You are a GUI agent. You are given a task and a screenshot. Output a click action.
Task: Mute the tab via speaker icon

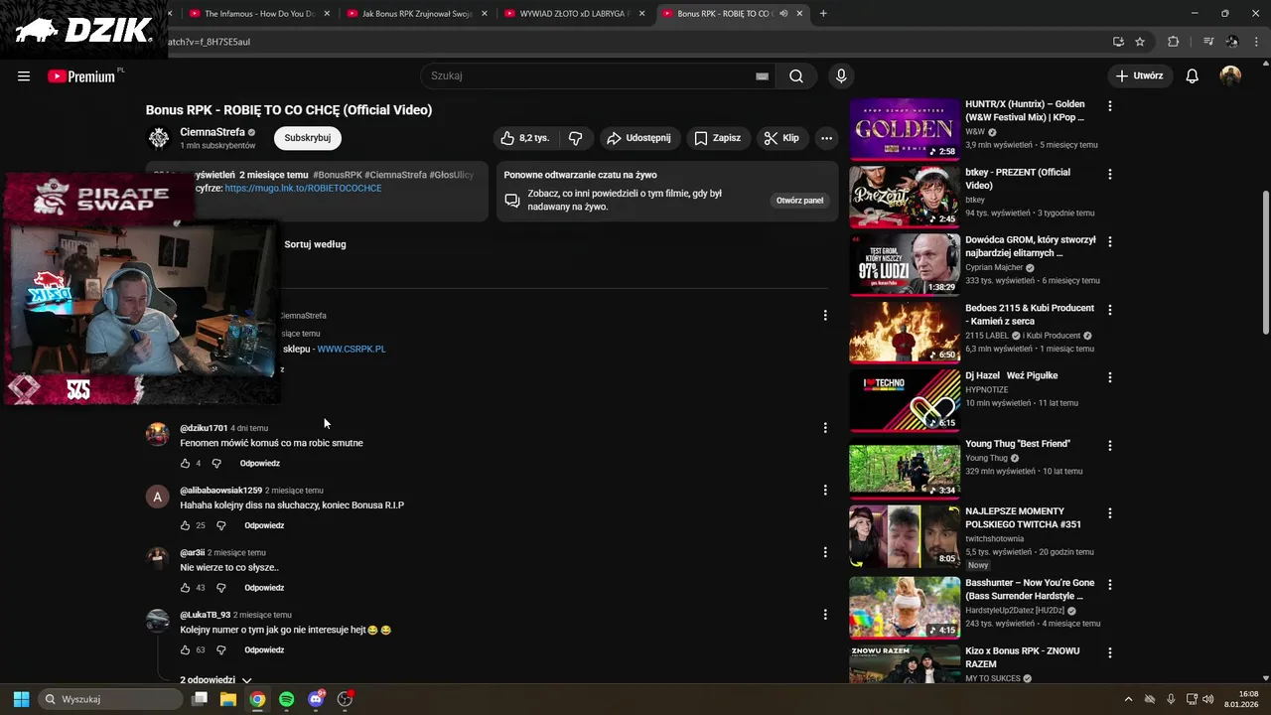(783, 14)
